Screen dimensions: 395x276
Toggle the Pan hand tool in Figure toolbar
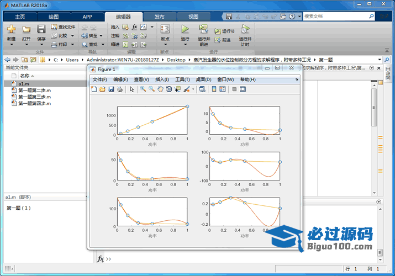[160, 89]
